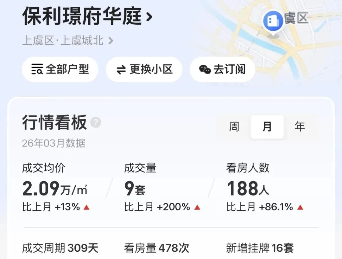Tap the swap arrows icon in 更换小区
342x259 pixels.
(x=121, y=70)
